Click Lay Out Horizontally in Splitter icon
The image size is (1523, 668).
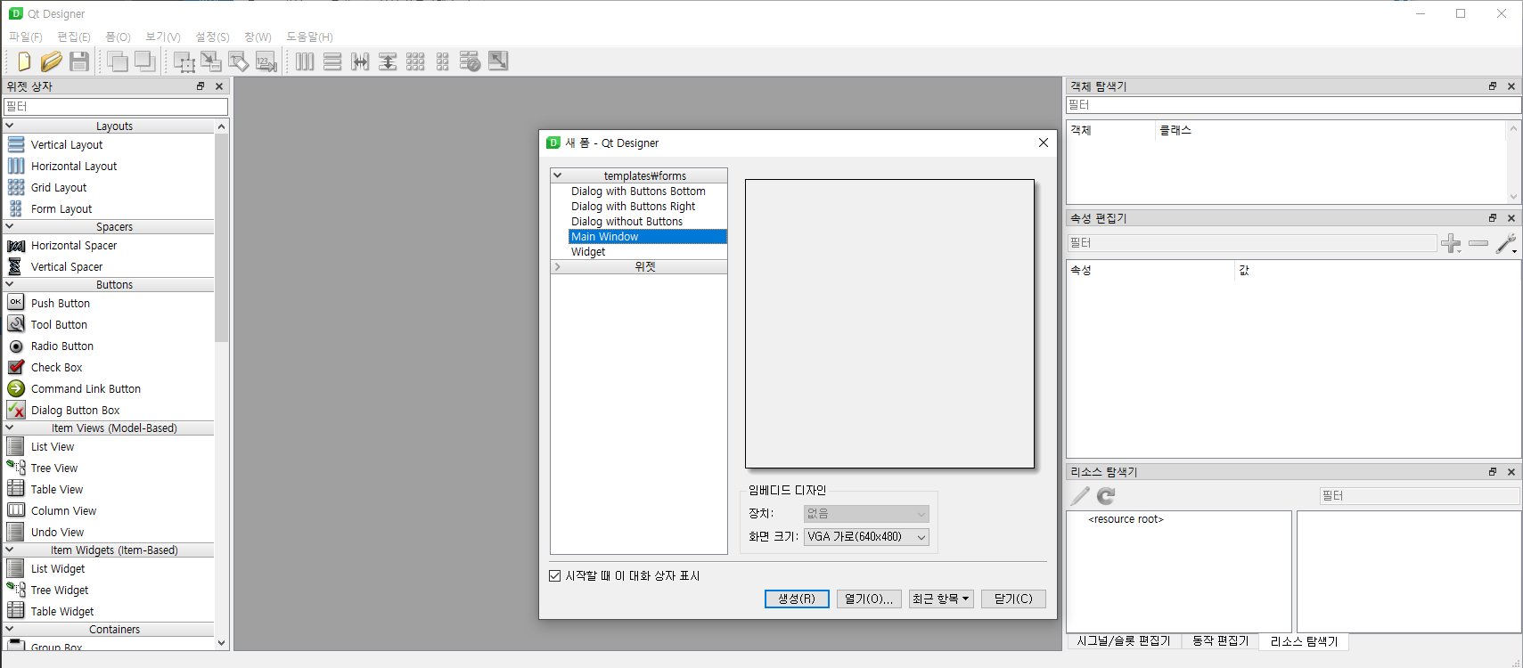point(360,61)
